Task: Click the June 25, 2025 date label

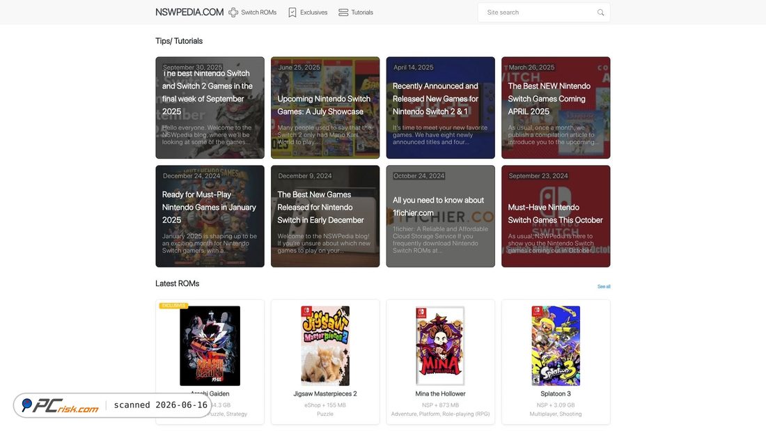Action: (x=299, y=68)
